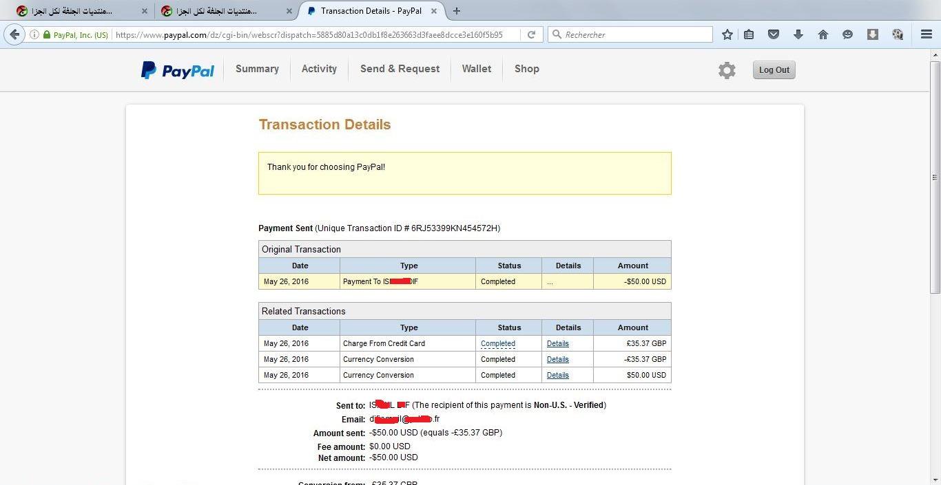Go to browser home page icon
The height and width of the screenshot is (485, 941).
point(823,34)
